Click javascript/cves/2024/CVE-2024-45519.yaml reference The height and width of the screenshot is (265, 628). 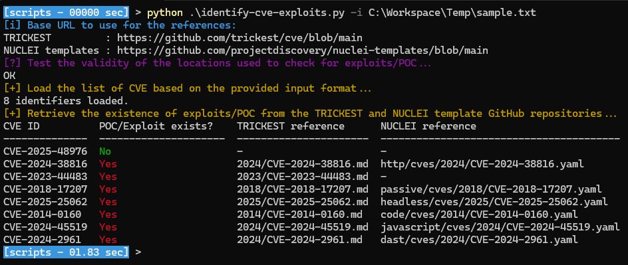pos(500,227)
